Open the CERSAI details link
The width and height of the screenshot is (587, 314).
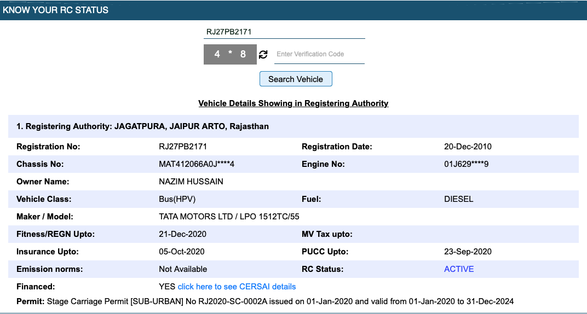coord(237,287)
